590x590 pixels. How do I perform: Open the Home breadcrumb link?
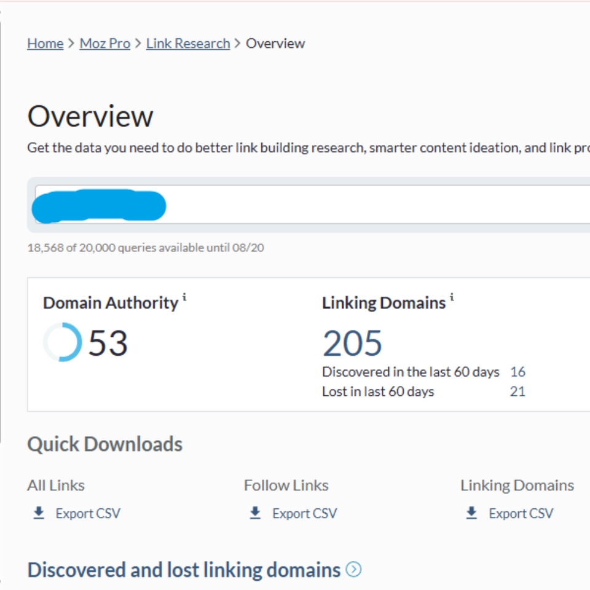click(45, 43)
